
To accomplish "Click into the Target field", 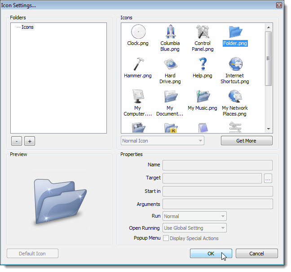I will coord(212,178).
